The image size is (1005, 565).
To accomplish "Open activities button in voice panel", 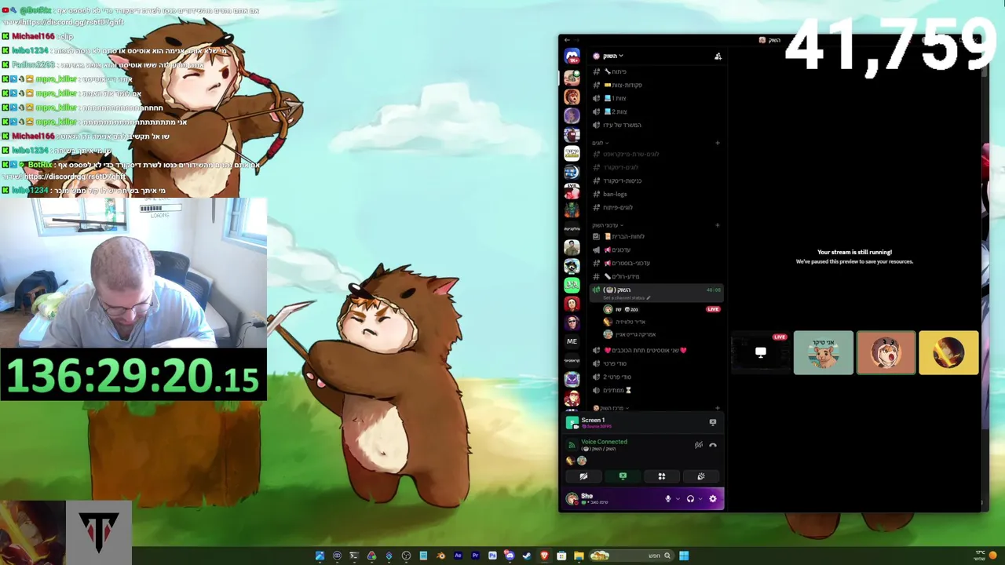I will (662, 476).
